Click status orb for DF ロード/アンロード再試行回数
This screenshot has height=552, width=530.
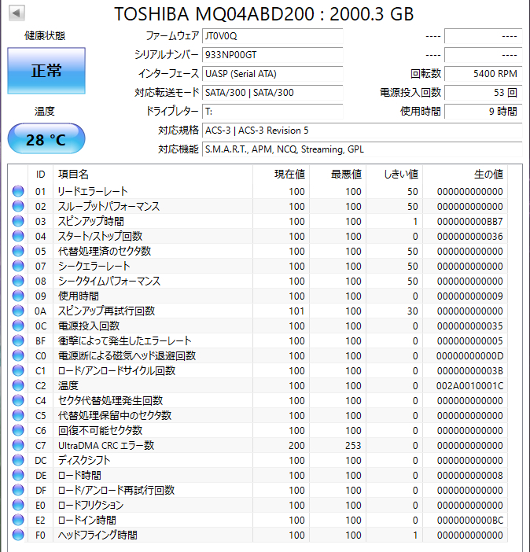(18, 491)
